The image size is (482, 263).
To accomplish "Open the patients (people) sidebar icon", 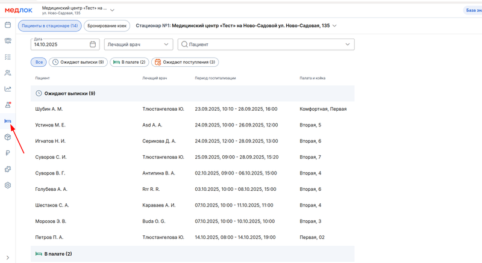I will click(x=8, y=73).
